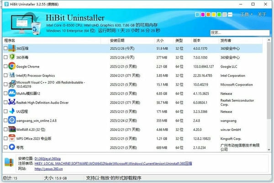Sort by the 发布者 column header
Screen dimensions: 274x183
point(241,40)
